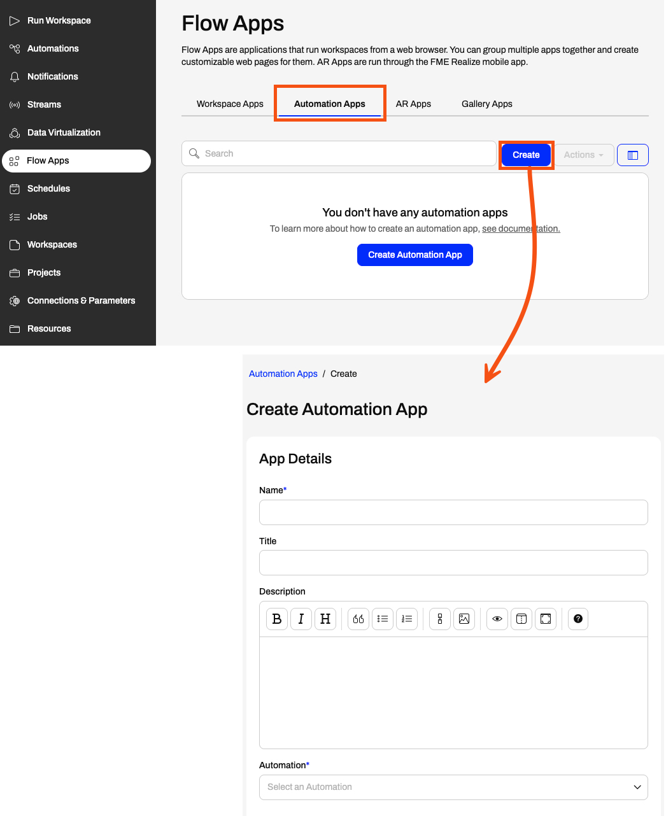The width and height of the screenshot is (666, 816).
Task: Insert heading in Description editor
Action: [325, 619]
